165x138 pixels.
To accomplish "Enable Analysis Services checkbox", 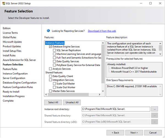I will [51, 69].
